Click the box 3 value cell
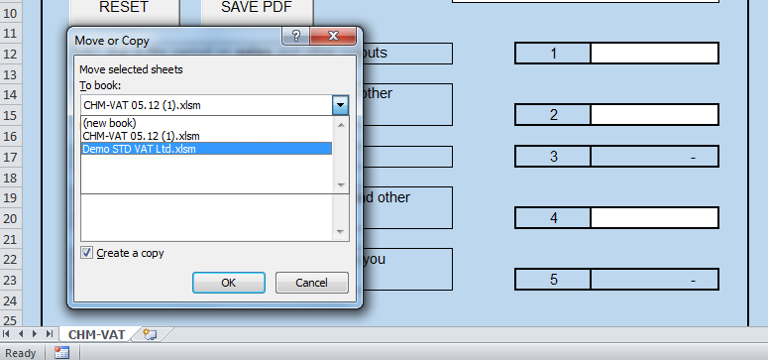The height and width of the screenshot is (360, 768). pyautogui.click(x=654, y=157)
